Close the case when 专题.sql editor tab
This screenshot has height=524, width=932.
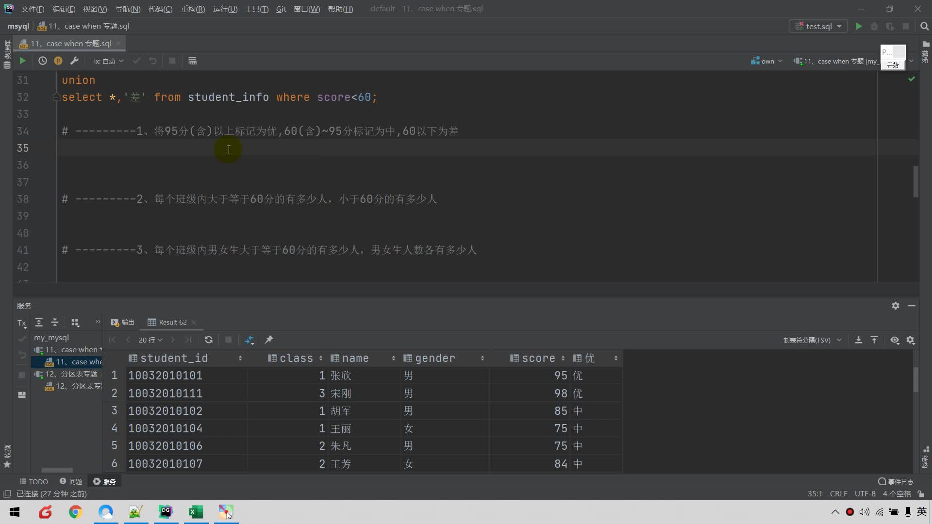tap(118, 43)
